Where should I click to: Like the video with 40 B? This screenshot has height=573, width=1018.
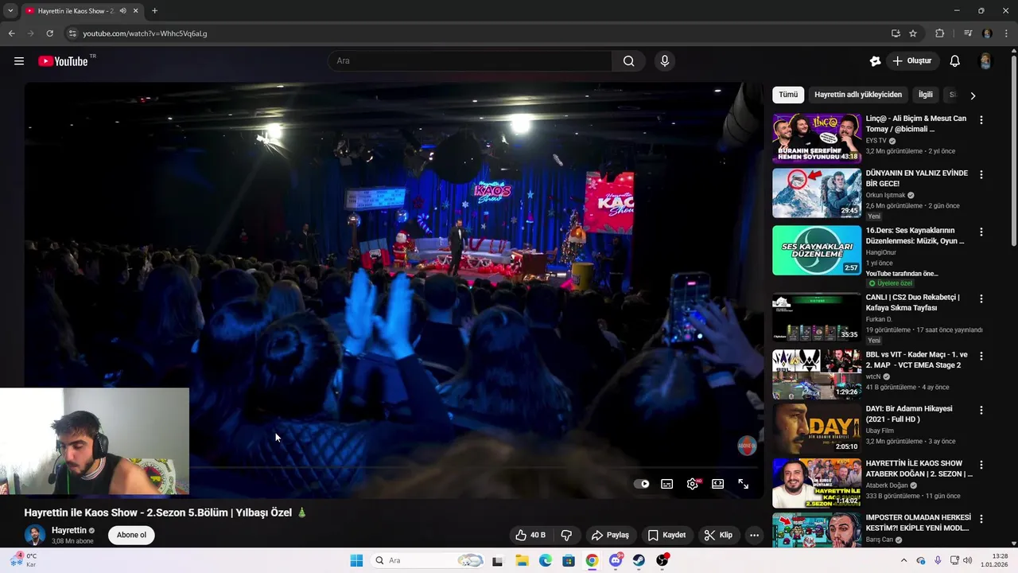click(530, 535)
